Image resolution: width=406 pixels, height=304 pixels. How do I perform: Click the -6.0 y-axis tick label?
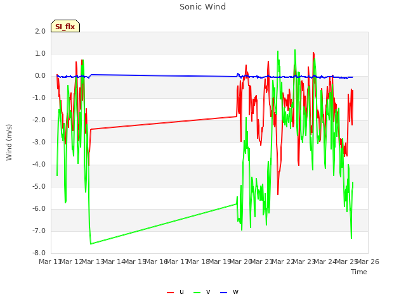(39, 209)
